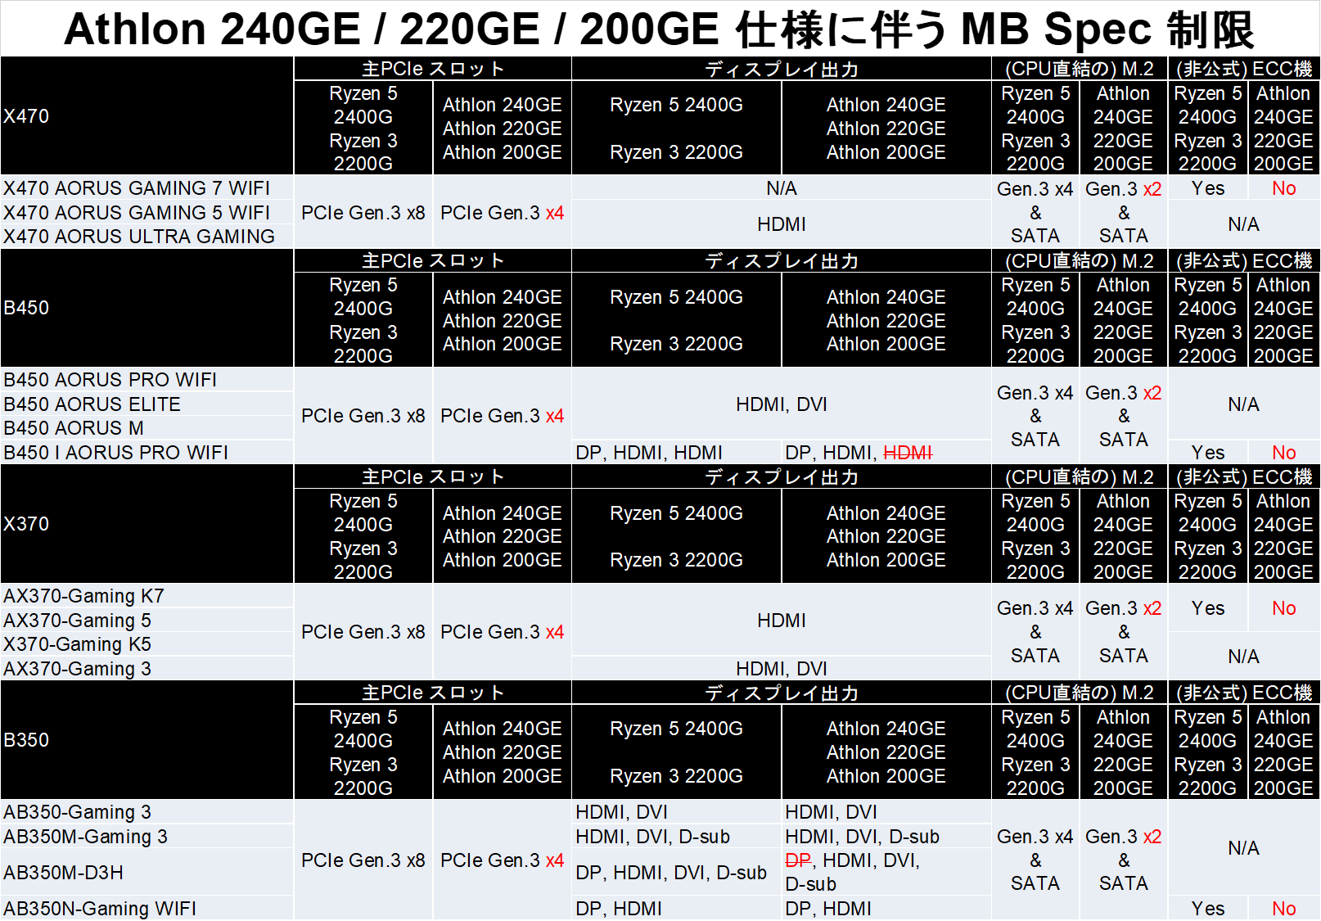The height and width of the screenshot is (921, 1321).
Task: Click ECC 'No' for X470 AORUS GAMING 7 WIFI
Action: 1284,188
